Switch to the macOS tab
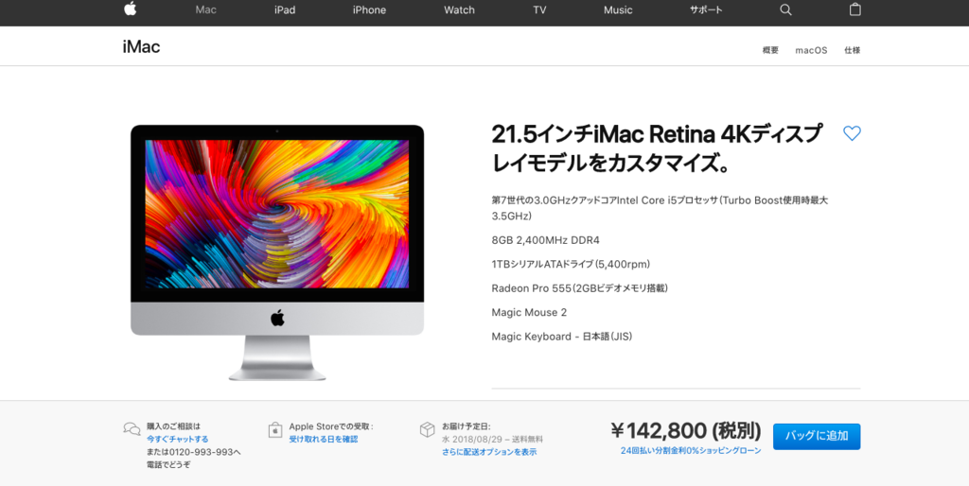969x486 pixels. coord(811,51)
